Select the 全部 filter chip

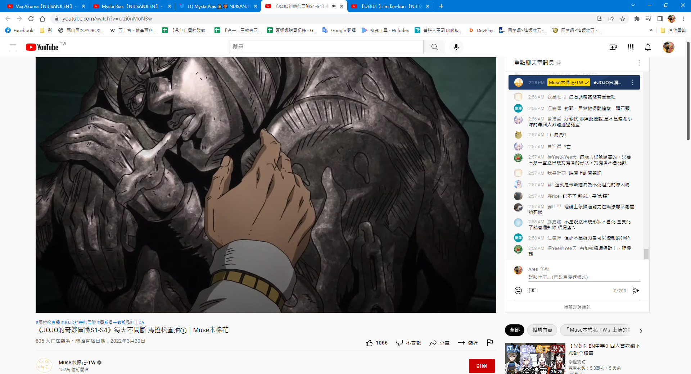pyautogui.click(x=515, y=330)
